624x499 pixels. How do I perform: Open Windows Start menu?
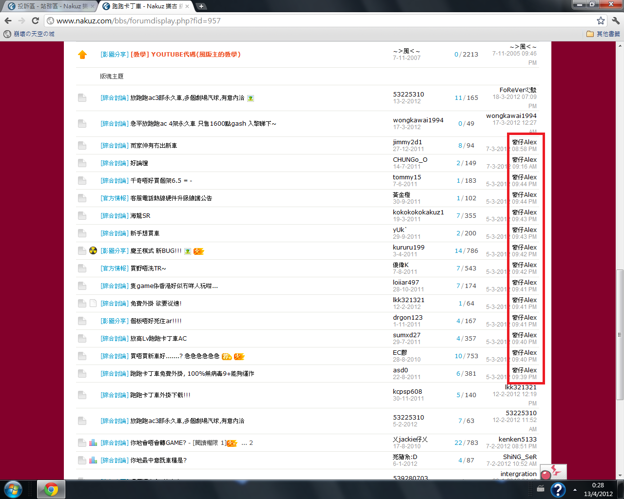(x=13, y=489)
